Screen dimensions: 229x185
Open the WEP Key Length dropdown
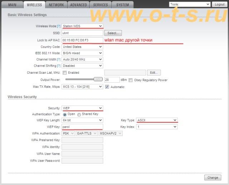click(82, 120)
